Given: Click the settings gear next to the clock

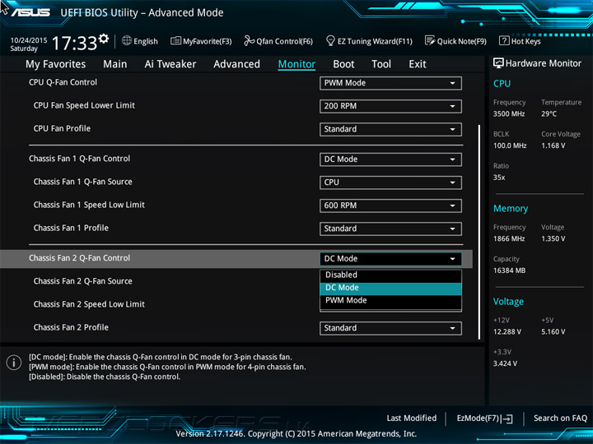Looking at the screenshot, I should [104, 39].
